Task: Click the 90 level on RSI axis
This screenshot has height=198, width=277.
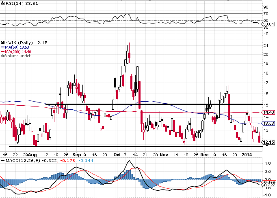Action: pos(266,7)
